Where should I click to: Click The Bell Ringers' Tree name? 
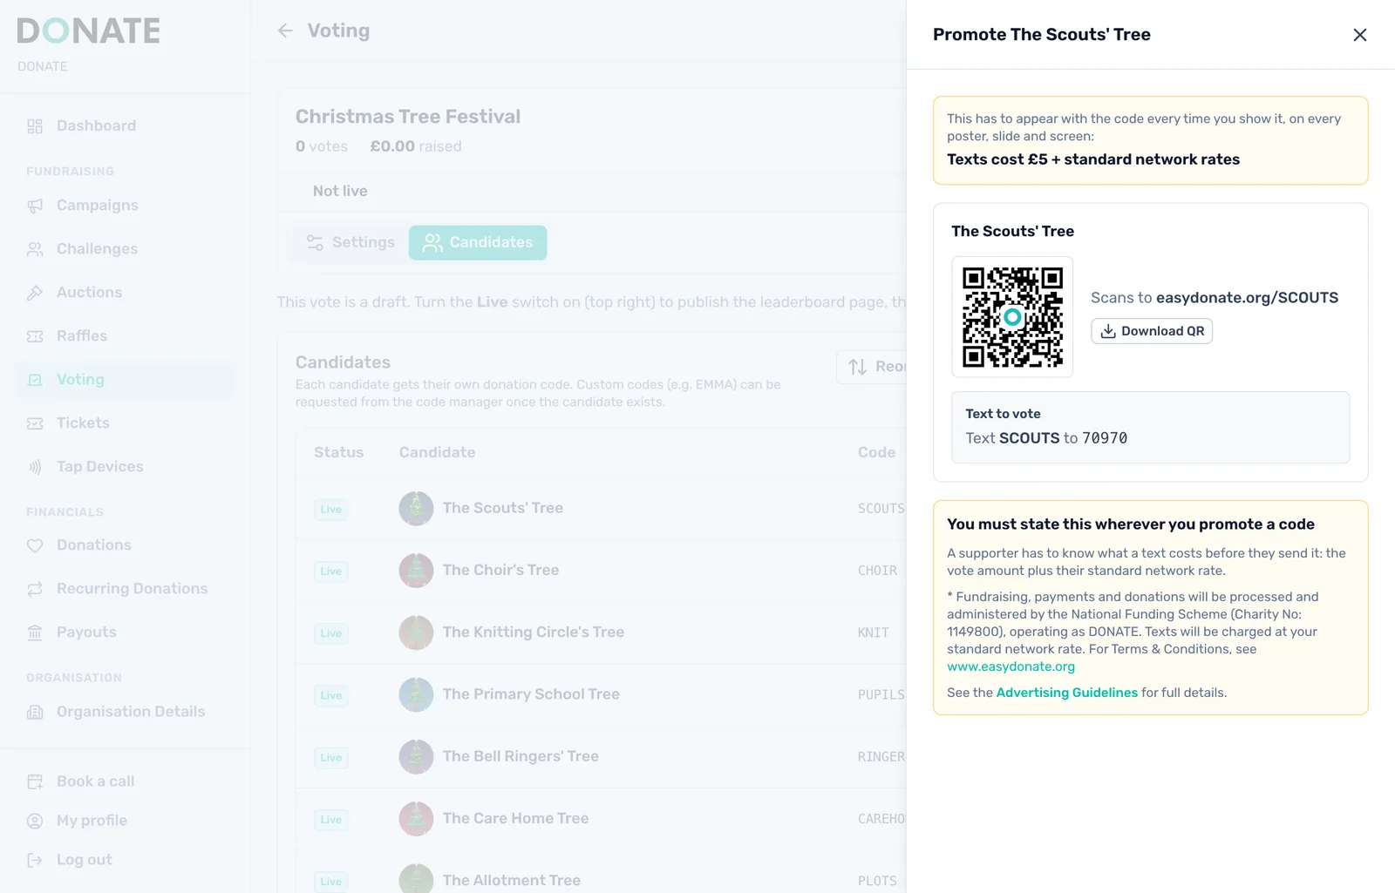click(x=521, y=756)
